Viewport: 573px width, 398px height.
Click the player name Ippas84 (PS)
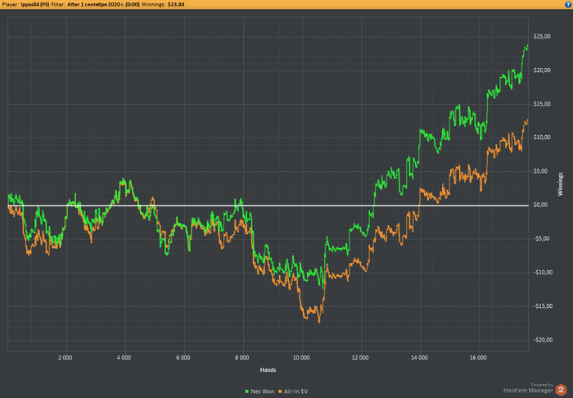click(35, 4)
